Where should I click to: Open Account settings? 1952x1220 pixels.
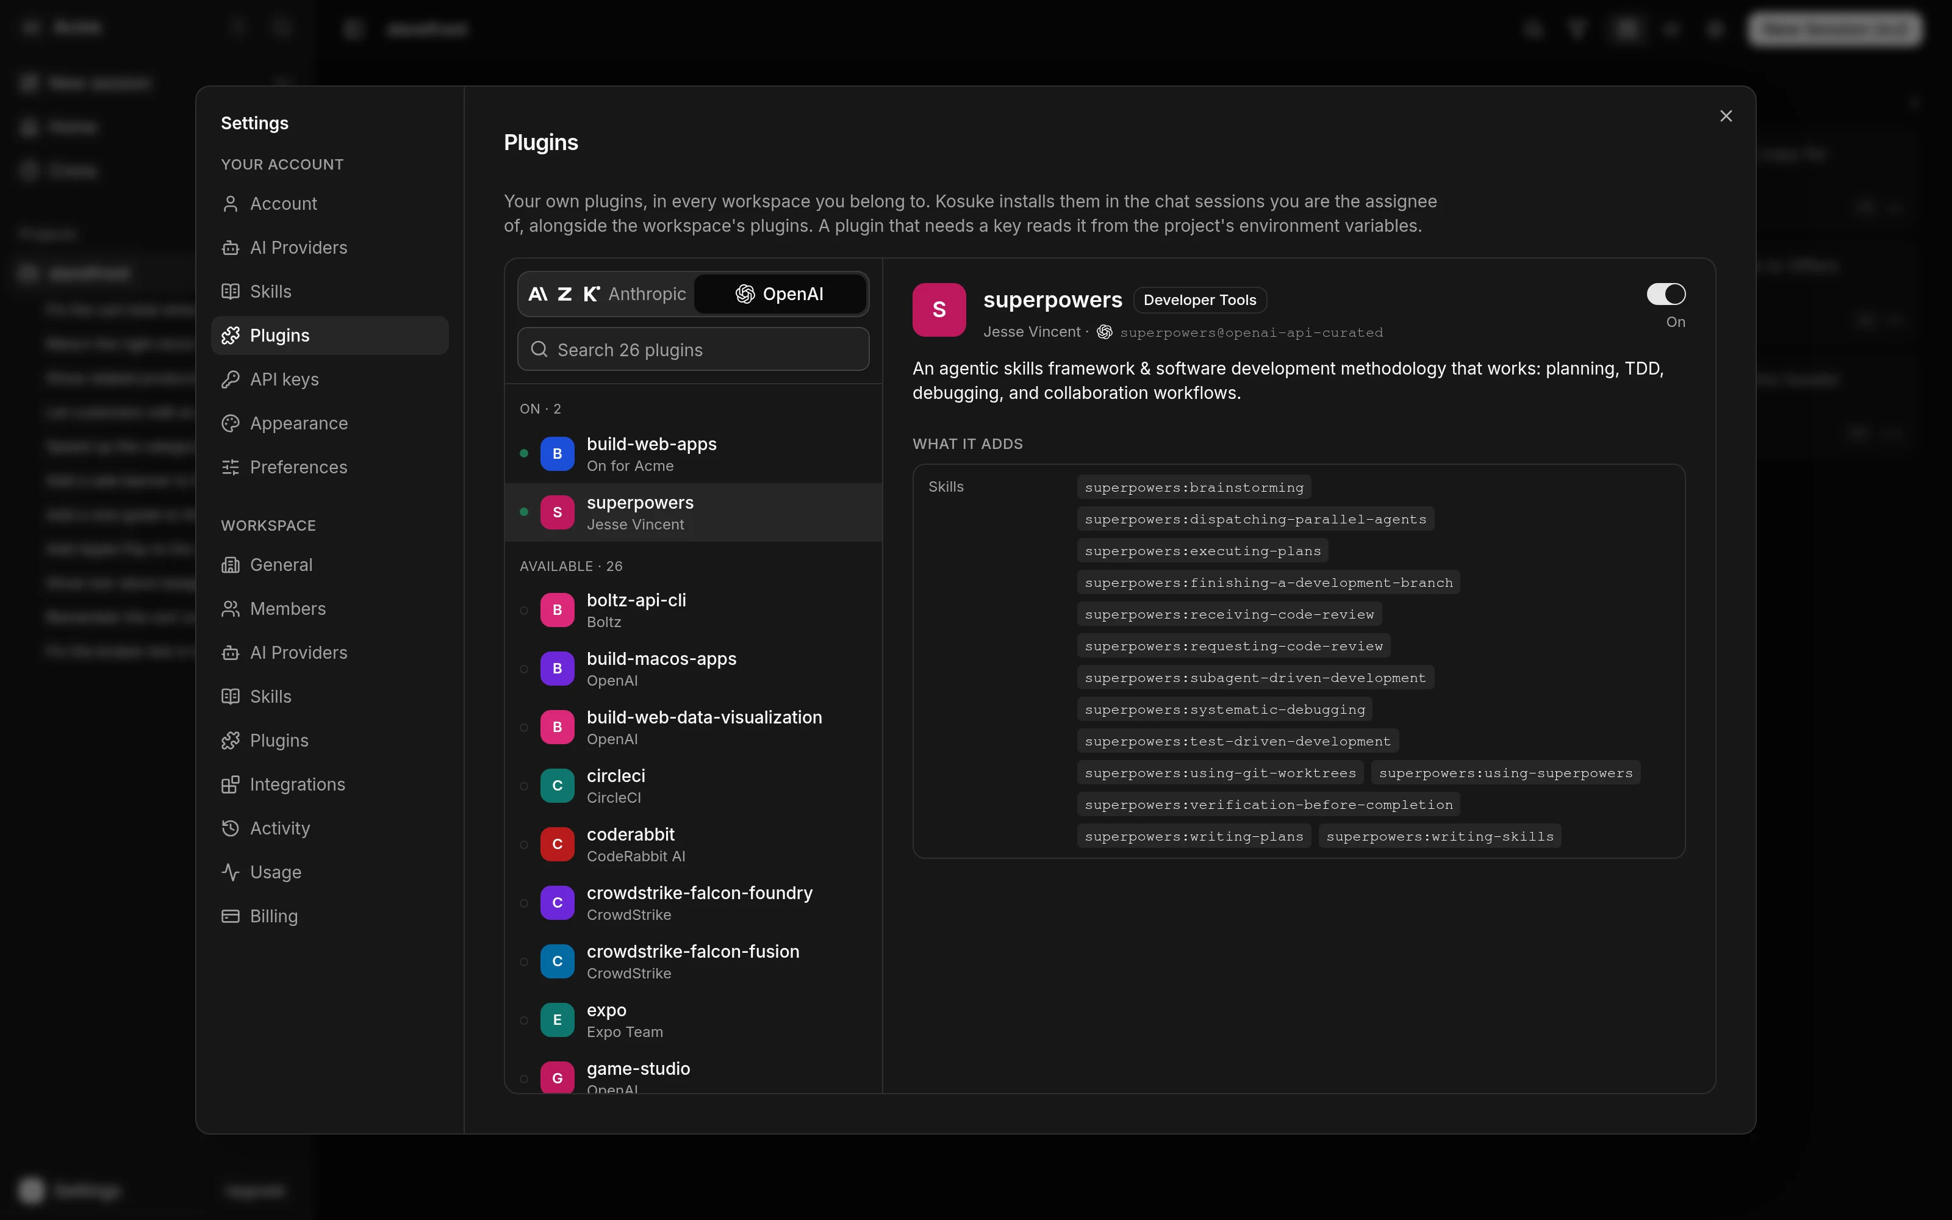(x=329, y=203)
